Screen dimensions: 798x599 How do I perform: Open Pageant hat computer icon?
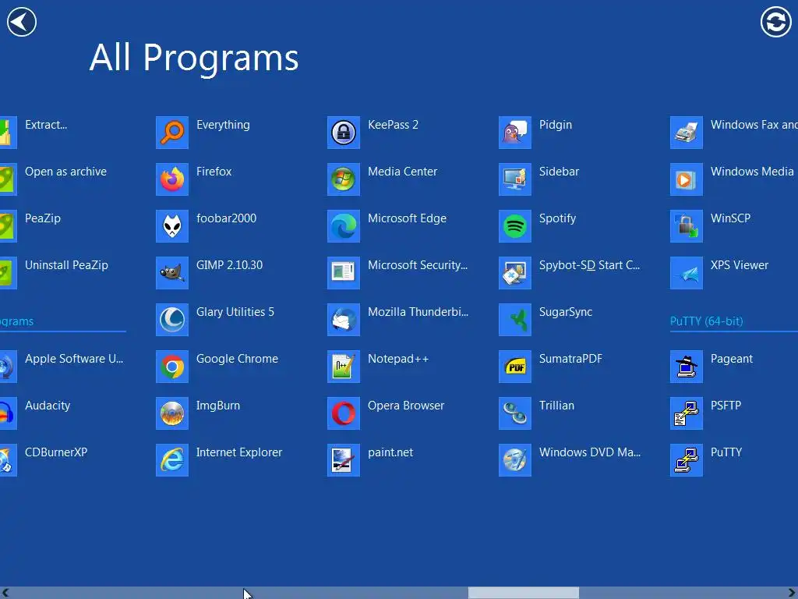pyautogui.click(x=687, y=367)
